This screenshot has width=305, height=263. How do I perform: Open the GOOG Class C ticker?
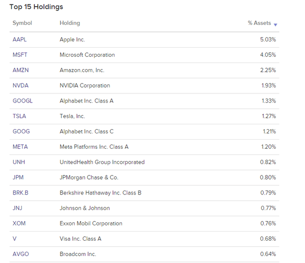[20, 131]
